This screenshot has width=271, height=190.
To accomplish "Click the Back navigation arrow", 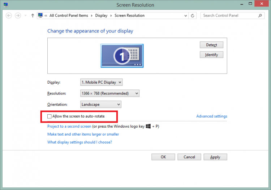I will 9,16.
